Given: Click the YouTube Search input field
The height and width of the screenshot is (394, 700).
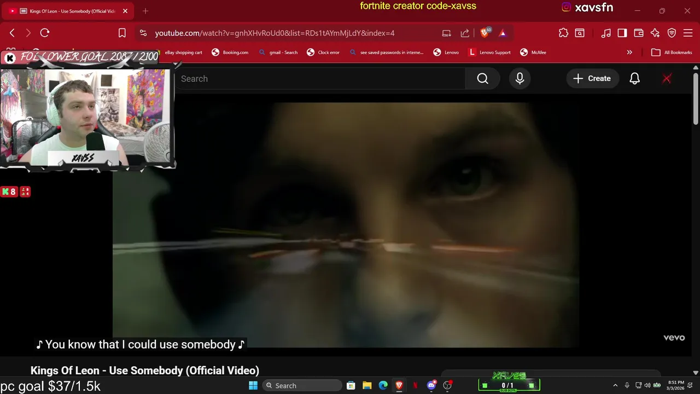Looking at the screenshot, I should 320,79.
